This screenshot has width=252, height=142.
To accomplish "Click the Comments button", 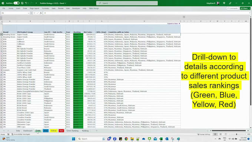I will (x=232, y=8).
